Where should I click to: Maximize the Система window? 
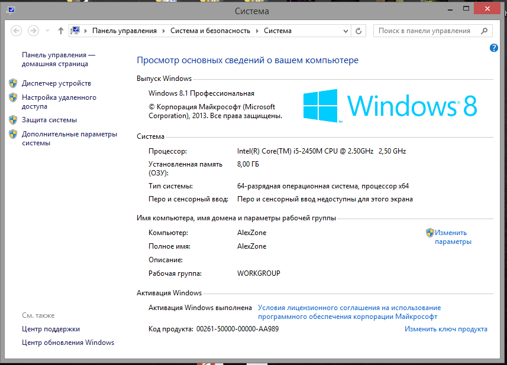coord(466,9)
